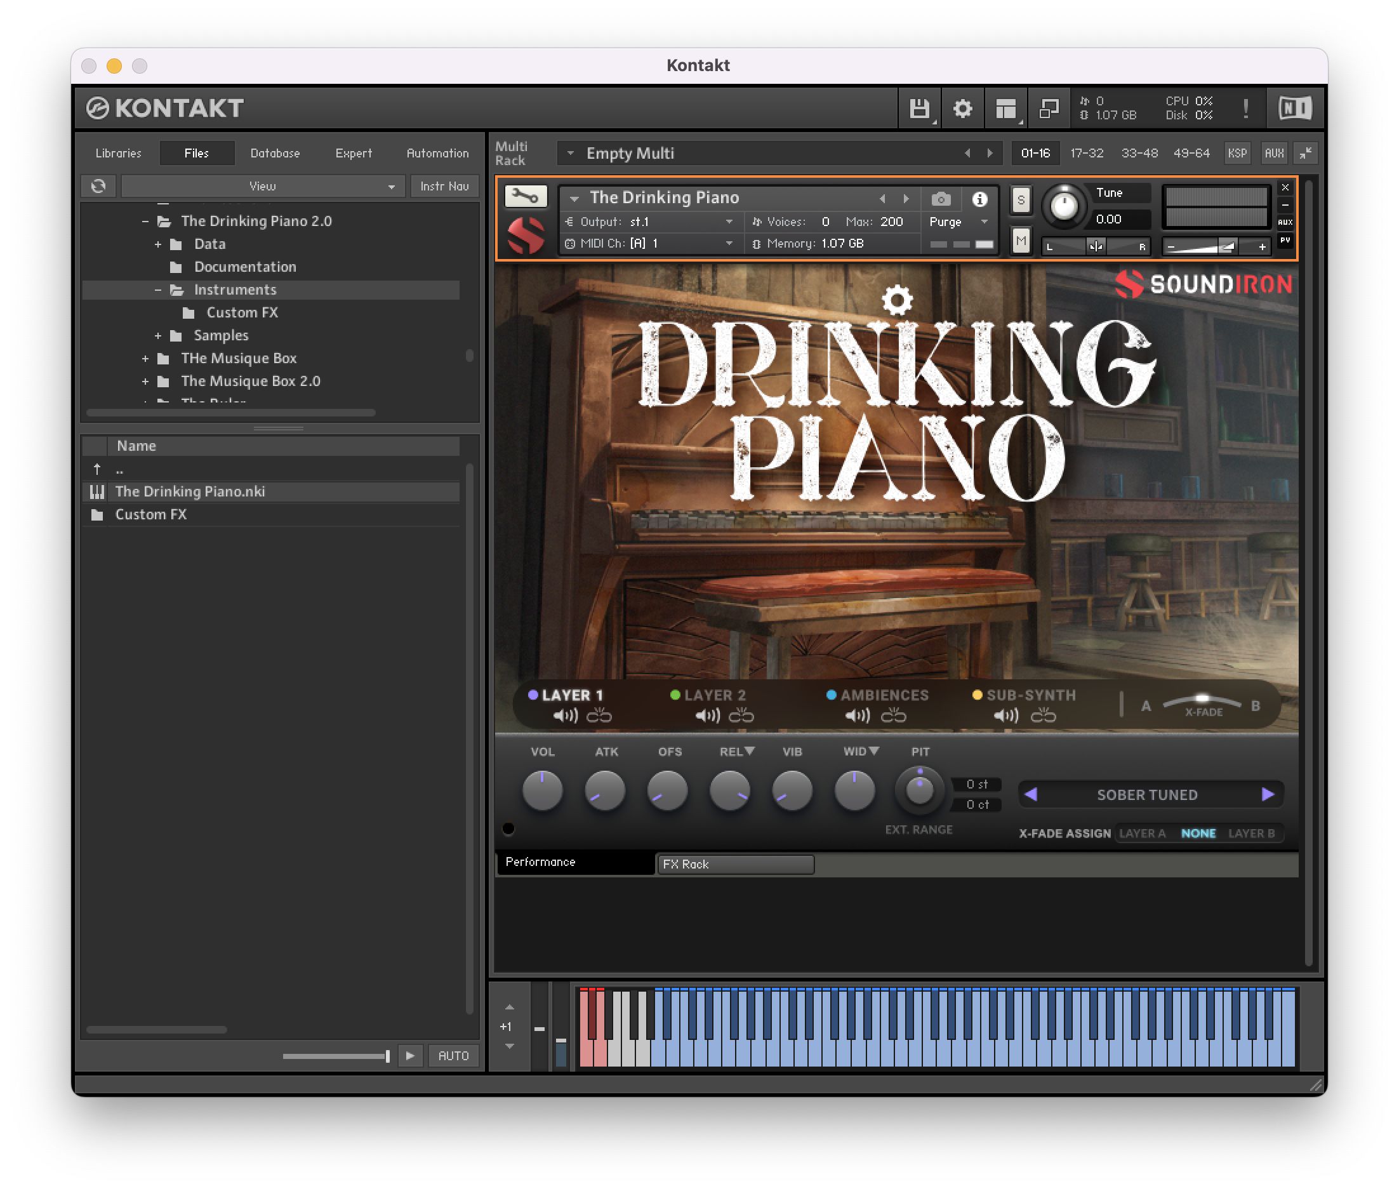Switch to the Database tab
1399x1191 pixels.
[275, 153]
